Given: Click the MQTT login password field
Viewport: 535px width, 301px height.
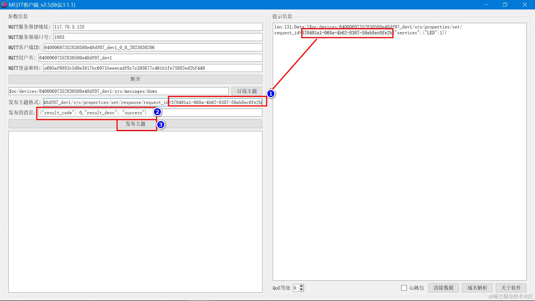Looking at the screenshot, I should [153, 68].
